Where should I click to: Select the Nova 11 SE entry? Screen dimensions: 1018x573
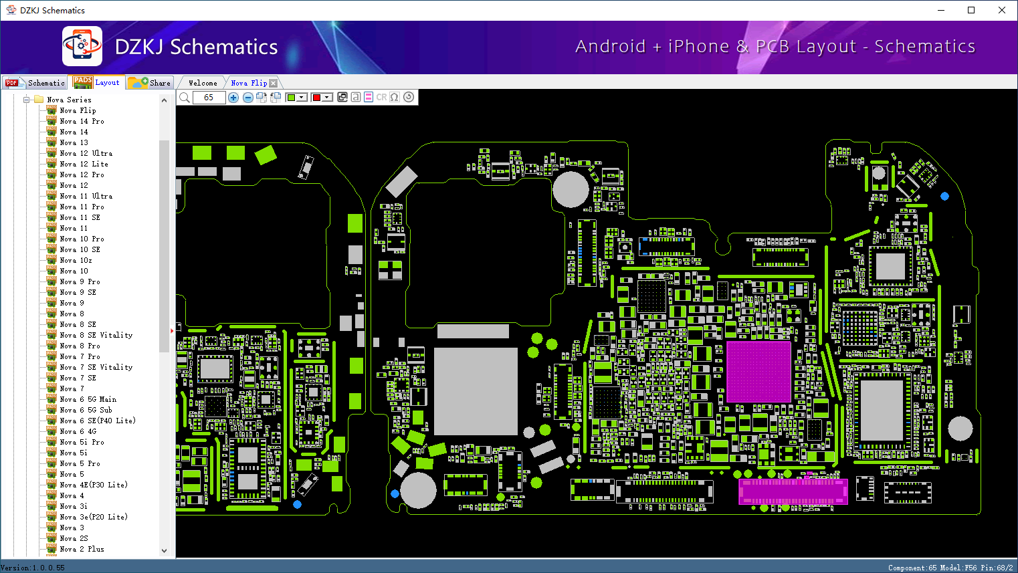click(80, 217)
